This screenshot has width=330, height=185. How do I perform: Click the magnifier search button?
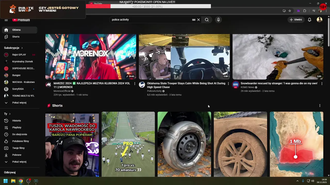(x=207, y=20)
